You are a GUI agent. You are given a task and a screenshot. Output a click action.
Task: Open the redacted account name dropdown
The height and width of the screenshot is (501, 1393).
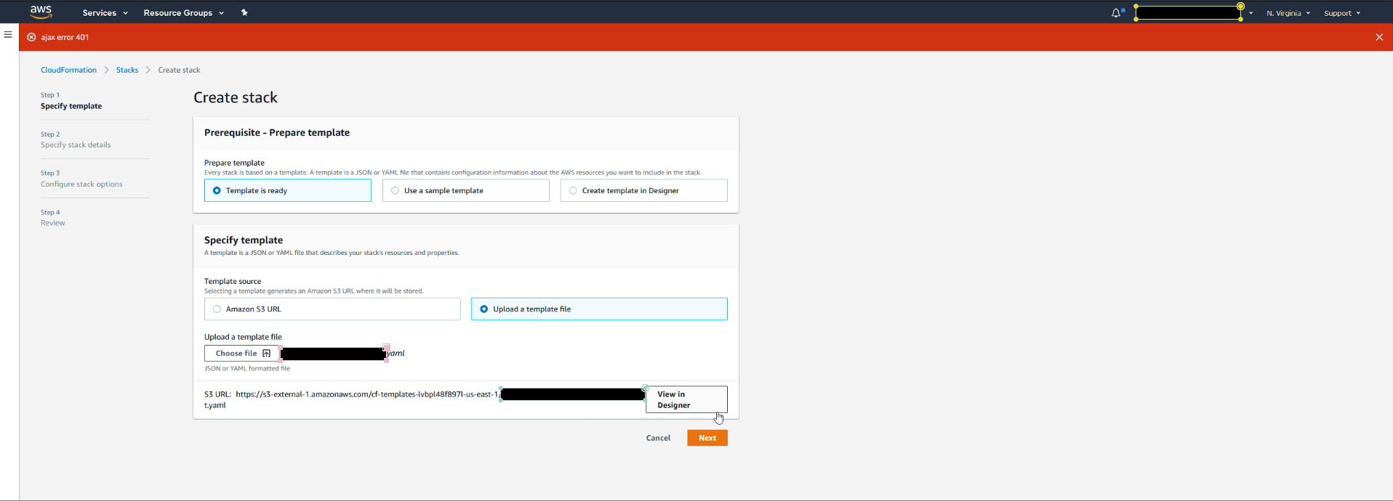pos(1194,12)
